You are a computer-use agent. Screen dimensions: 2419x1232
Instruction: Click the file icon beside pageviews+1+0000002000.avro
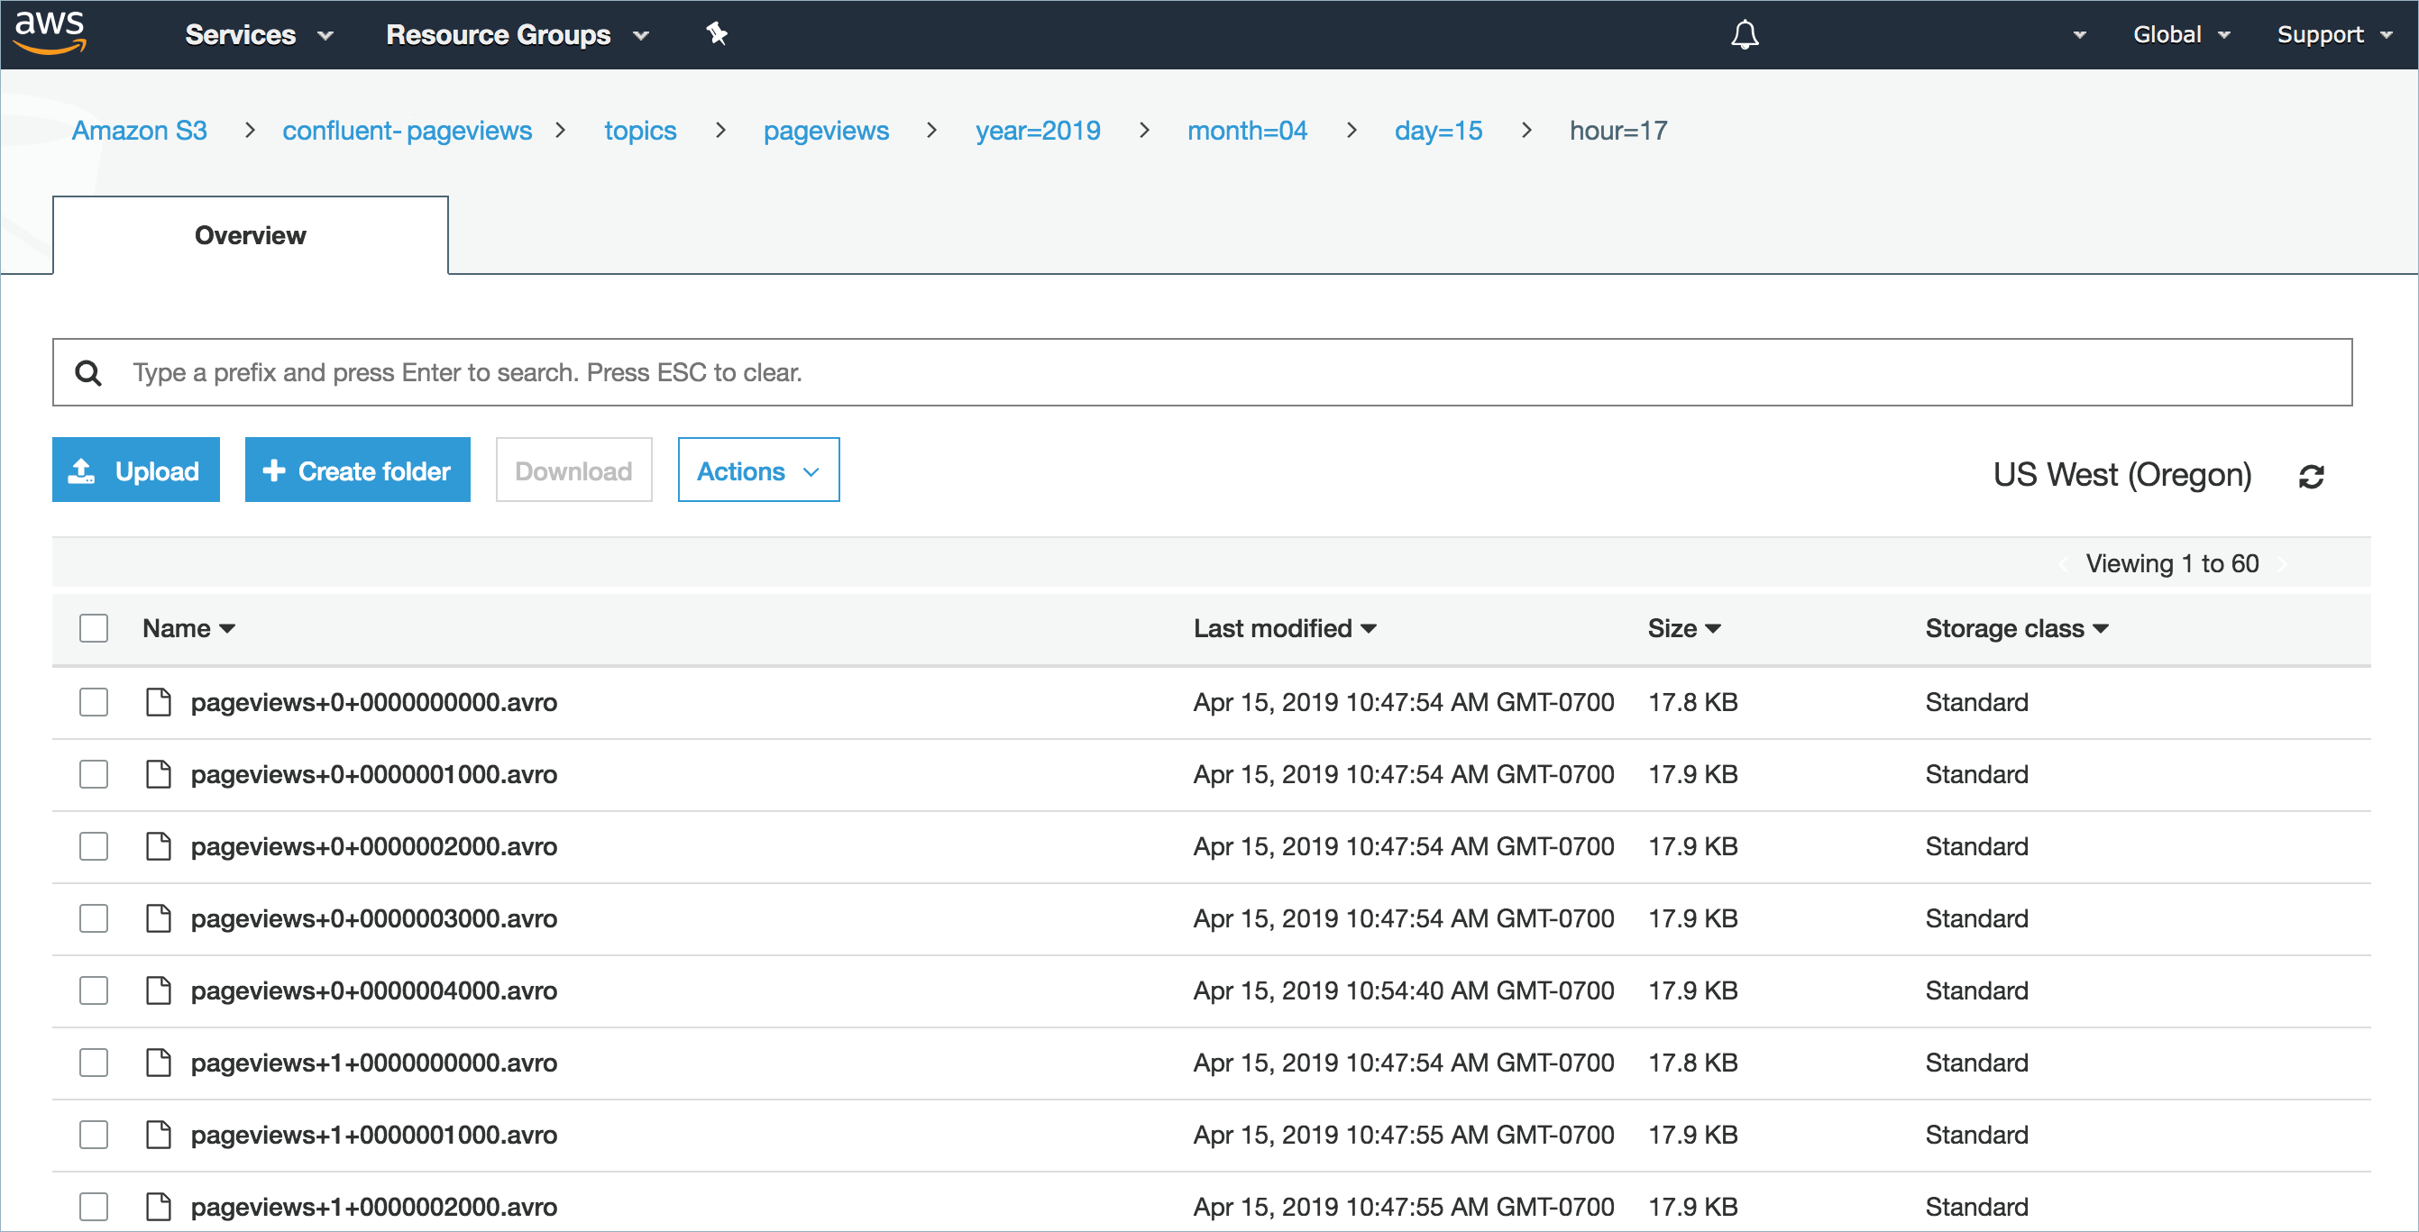pyautogui.click(x=158, y=1207)
